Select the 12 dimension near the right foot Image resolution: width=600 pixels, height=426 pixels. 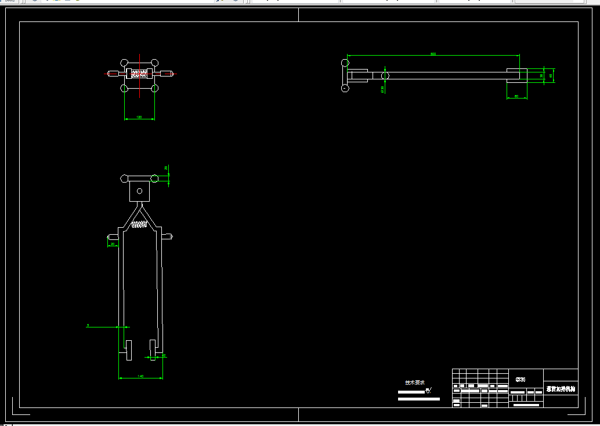(164, 355)
